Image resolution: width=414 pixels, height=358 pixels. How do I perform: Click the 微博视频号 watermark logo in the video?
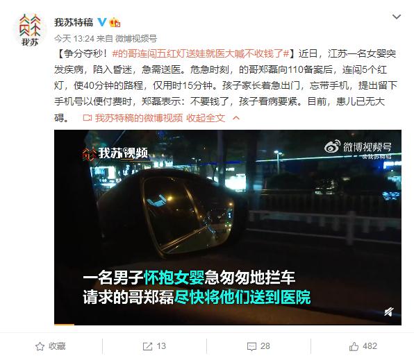click(x=358, y=148)
